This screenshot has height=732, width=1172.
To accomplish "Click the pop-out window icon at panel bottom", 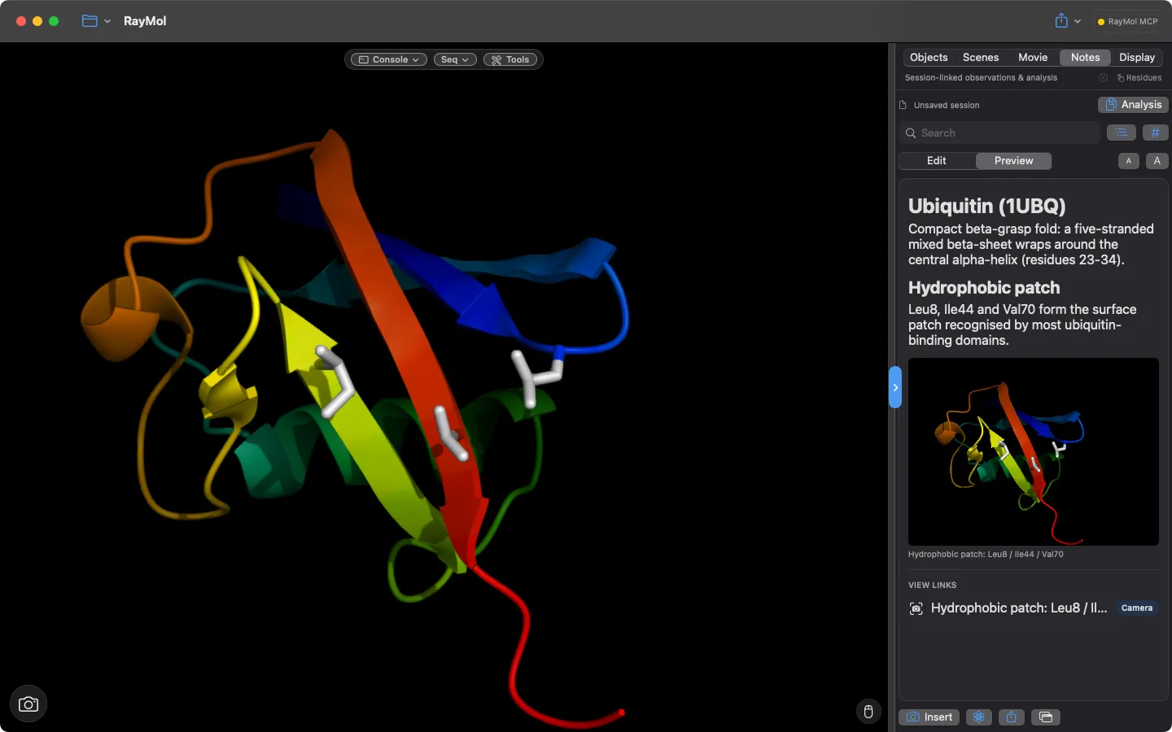I will pyautogui.click(x=1046, y=717).
